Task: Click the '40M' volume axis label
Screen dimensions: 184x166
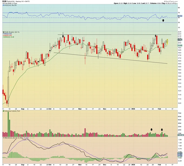Action: point(179,123)
